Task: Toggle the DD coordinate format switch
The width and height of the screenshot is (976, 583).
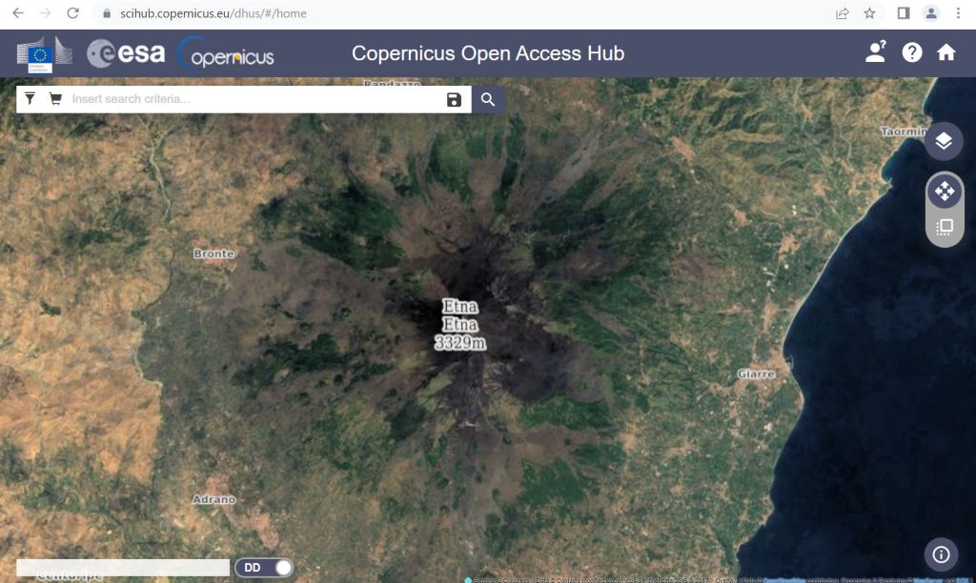Action: [x=265, y=568]
